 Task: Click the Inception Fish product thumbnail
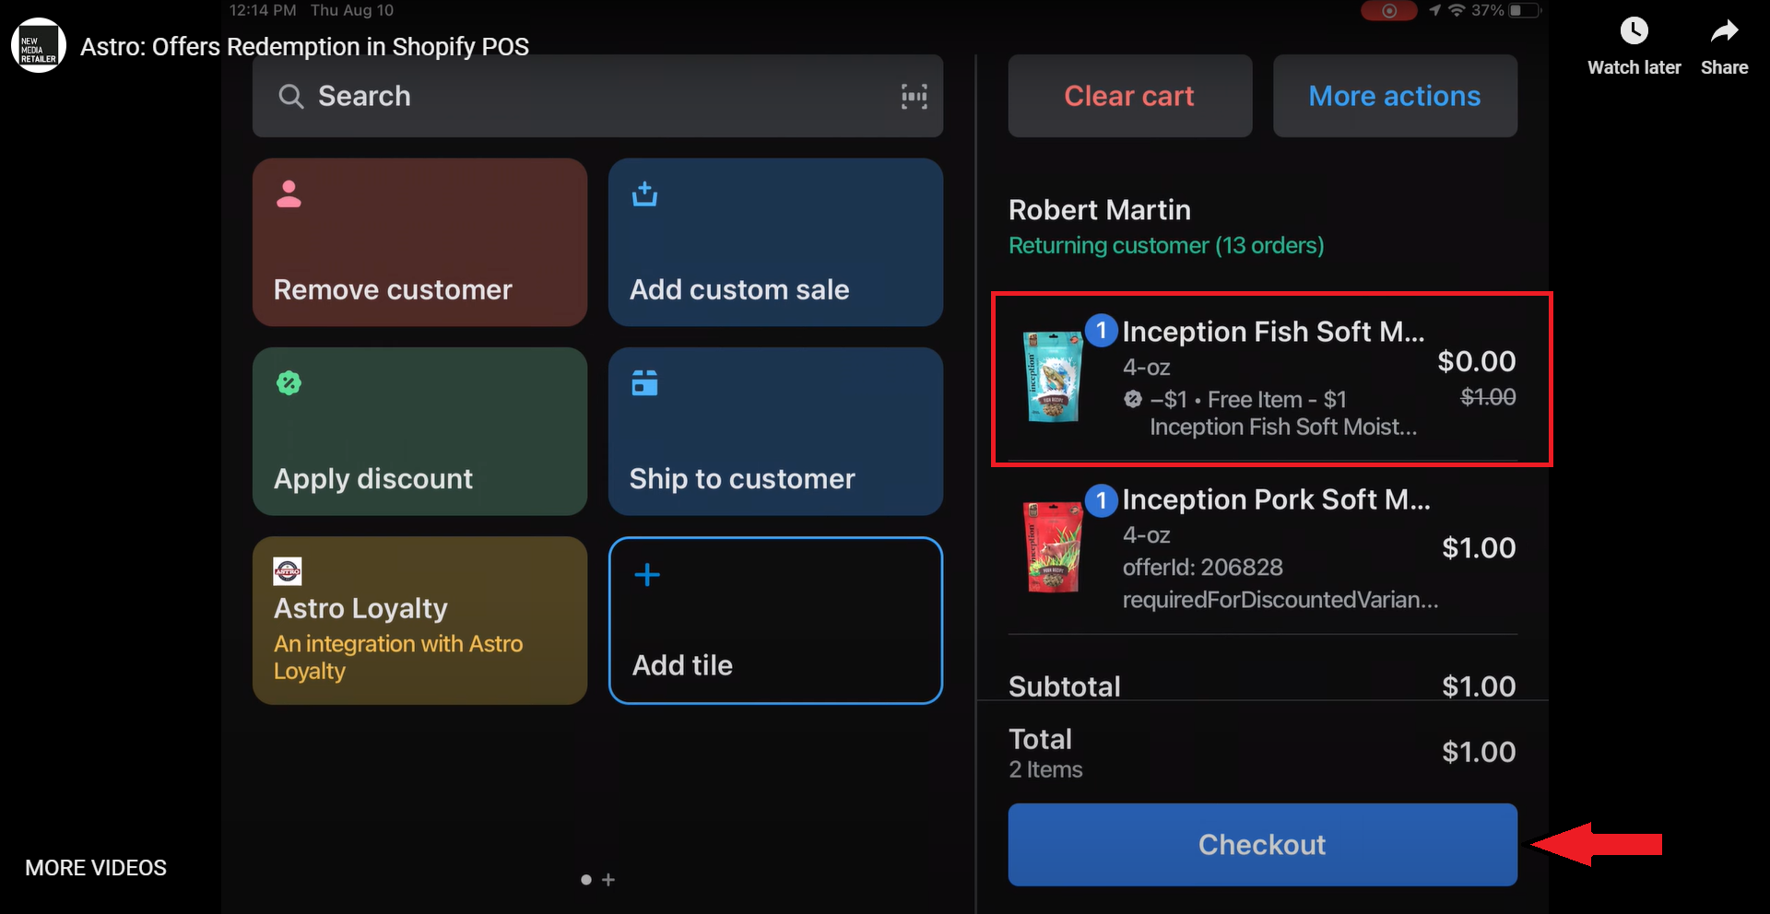click(x=1054, y=378)
